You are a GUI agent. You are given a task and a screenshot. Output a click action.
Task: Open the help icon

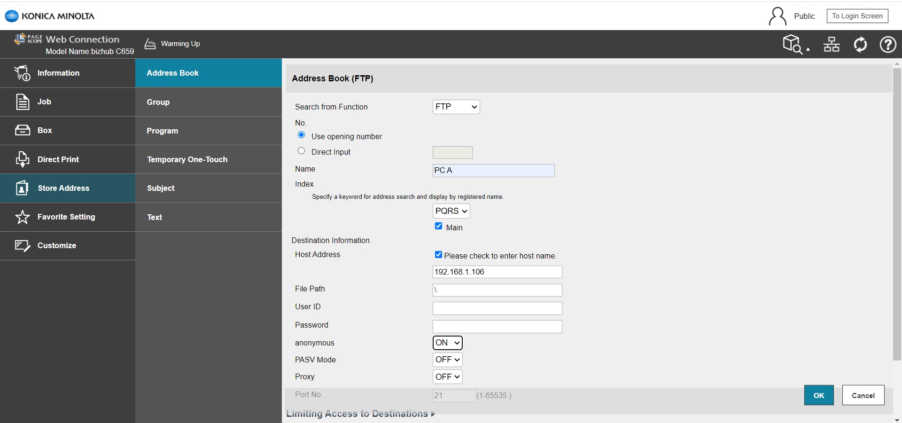tap(888, 44)
